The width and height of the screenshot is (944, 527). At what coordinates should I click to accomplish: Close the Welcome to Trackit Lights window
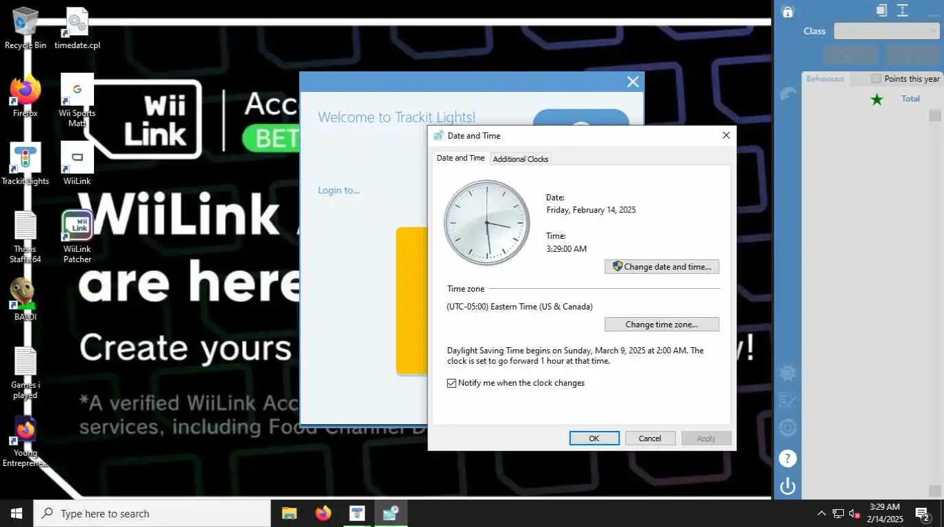point(633,82)
